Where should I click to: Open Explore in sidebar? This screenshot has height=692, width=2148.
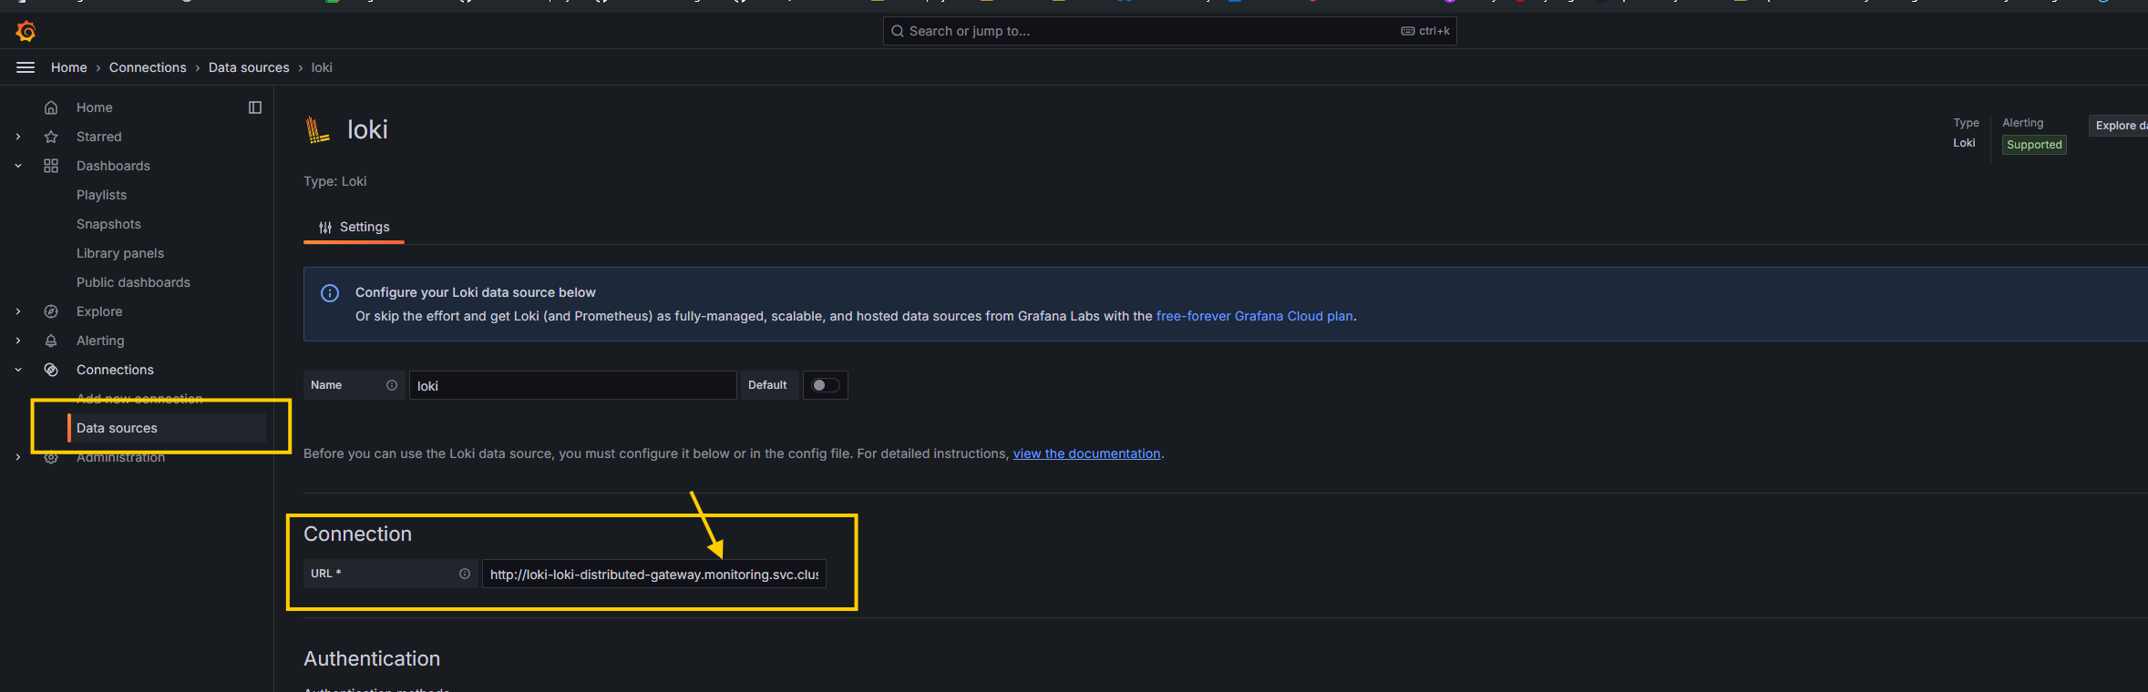[x=99, y=311]
